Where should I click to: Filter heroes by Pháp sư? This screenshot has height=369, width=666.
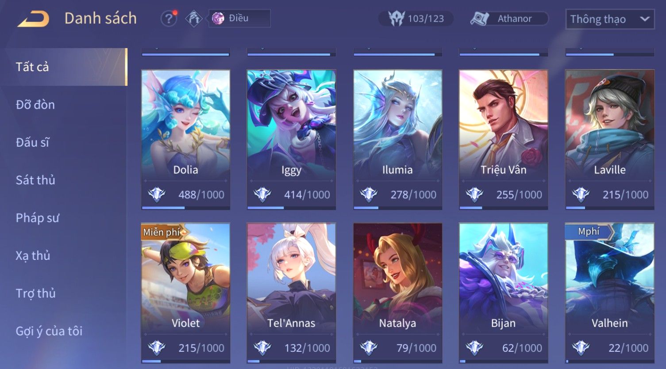(38, 218)
